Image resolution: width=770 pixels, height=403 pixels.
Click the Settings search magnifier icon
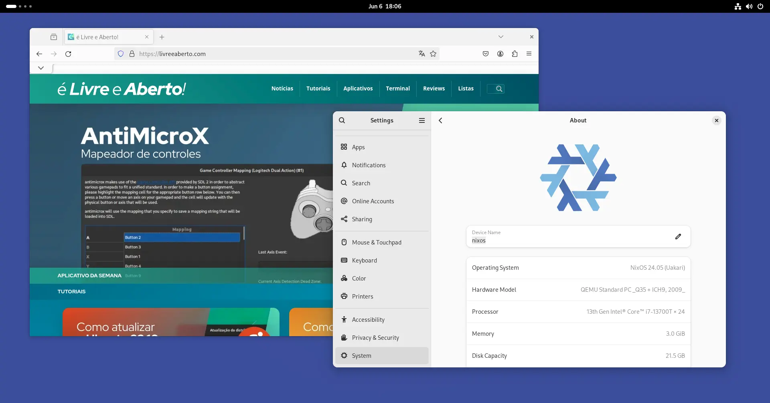[342, 120]
